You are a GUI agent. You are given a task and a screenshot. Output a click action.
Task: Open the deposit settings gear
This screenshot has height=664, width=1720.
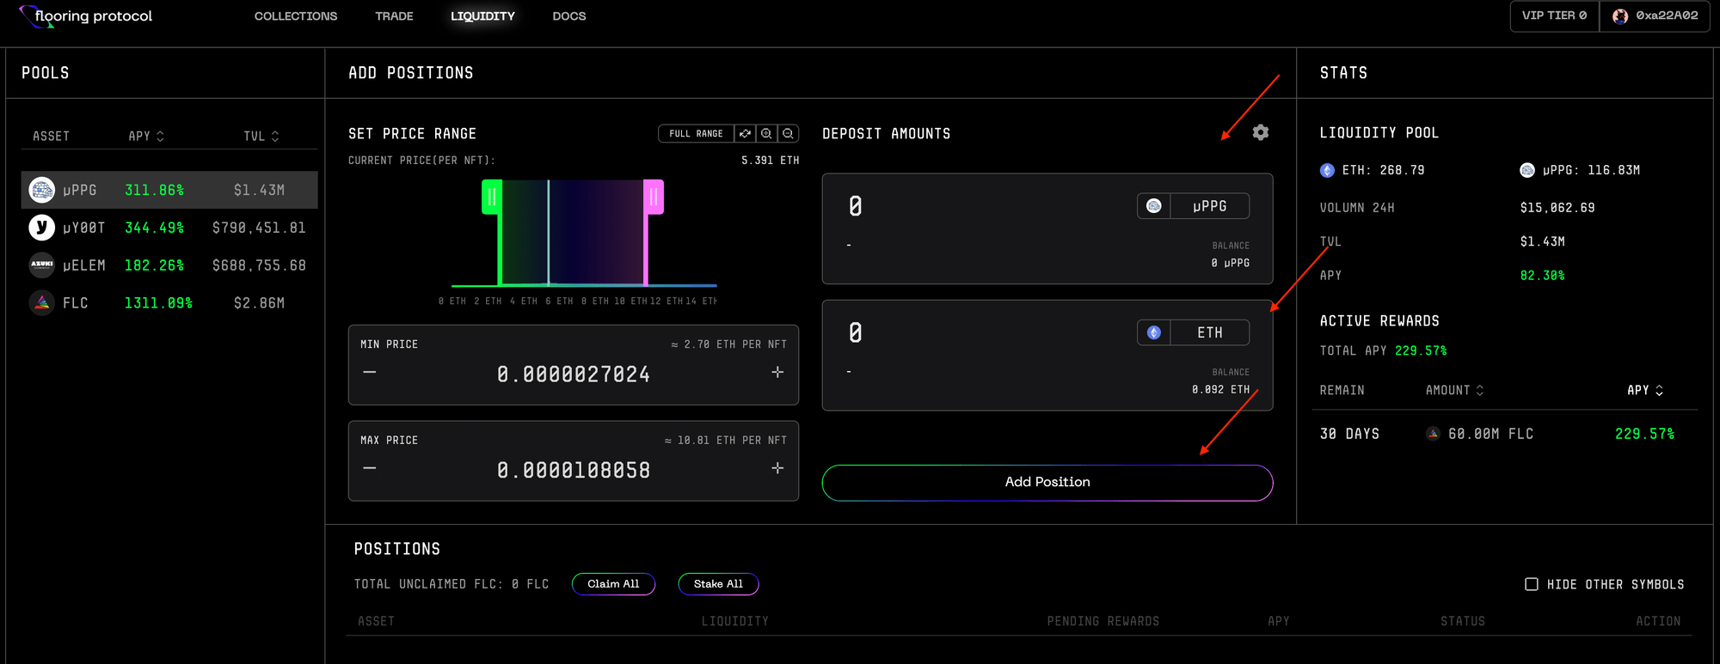[x=1260, y=132]
